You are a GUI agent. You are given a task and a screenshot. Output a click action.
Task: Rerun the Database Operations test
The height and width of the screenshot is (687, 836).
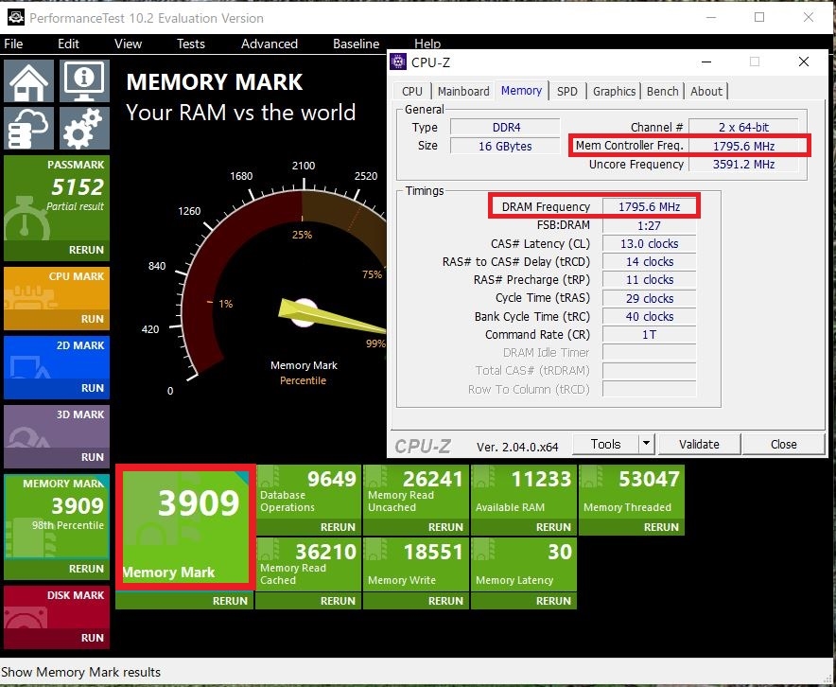pyautogui.click(x=308, y=527)
